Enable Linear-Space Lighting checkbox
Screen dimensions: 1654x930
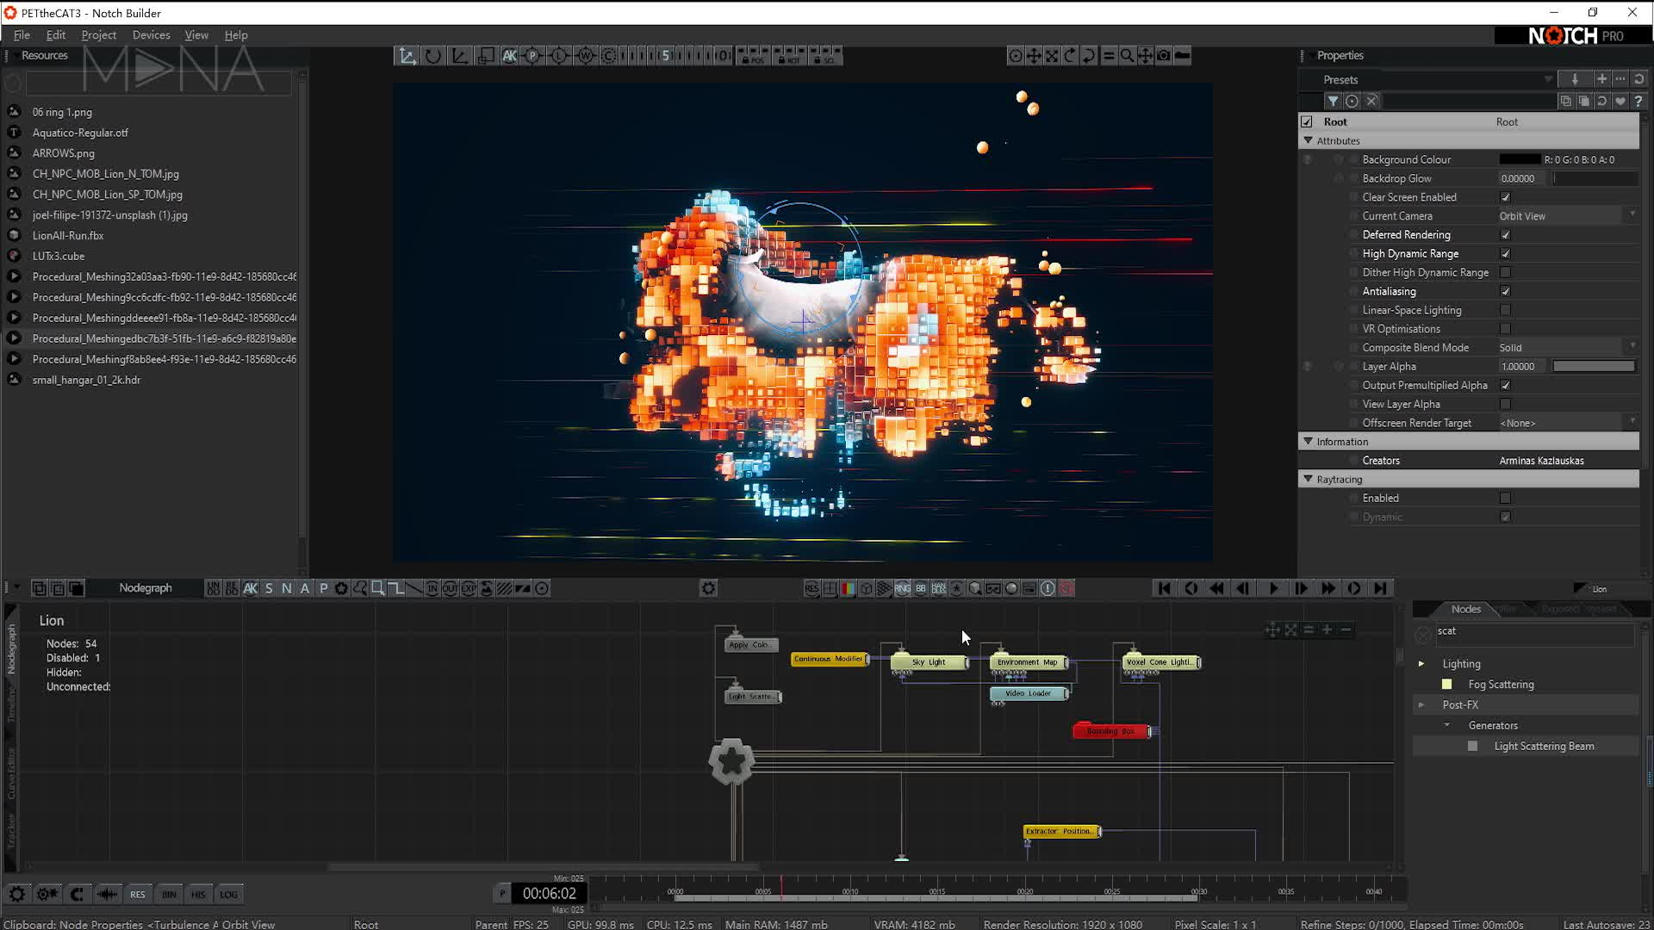[x=1505, y=310]
